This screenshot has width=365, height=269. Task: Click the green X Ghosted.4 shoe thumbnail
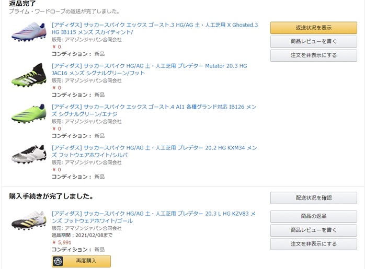[x=29, y=115]
